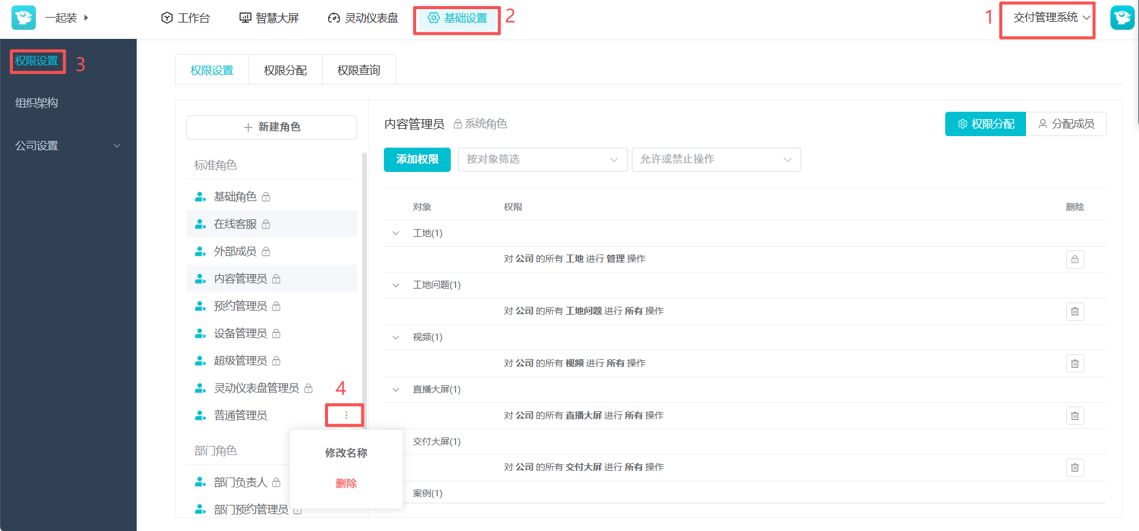Select the 超级管理员 role
The height and width of the screenshot is (531, 1139).
pyautogui.click(x=272, y=361)
